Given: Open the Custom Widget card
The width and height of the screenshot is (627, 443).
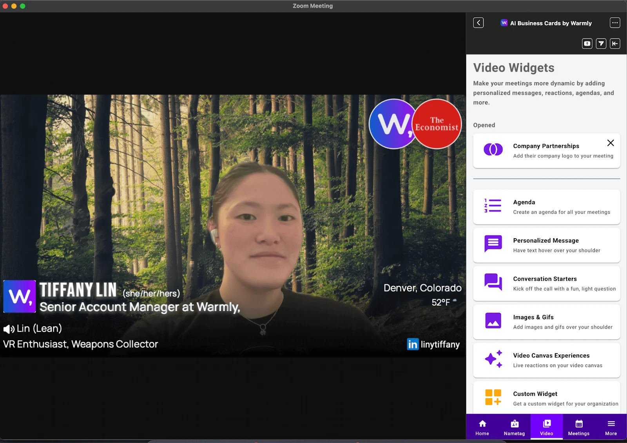Looking at the screenshot, I should (546, 397).
